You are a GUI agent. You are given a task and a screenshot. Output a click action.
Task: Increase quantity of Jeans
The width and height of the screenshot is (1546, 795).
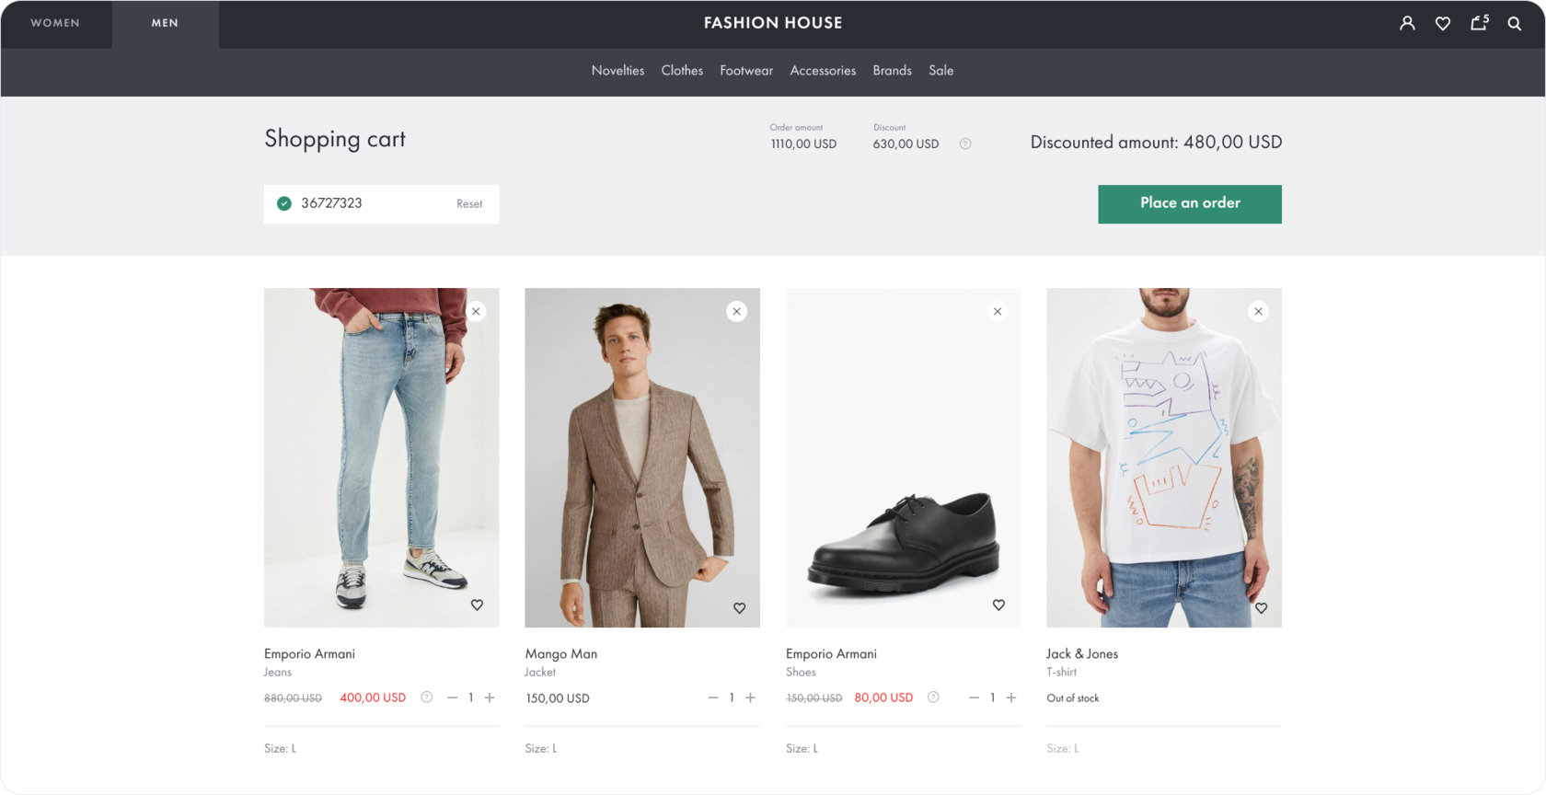(x=490, y=697)
